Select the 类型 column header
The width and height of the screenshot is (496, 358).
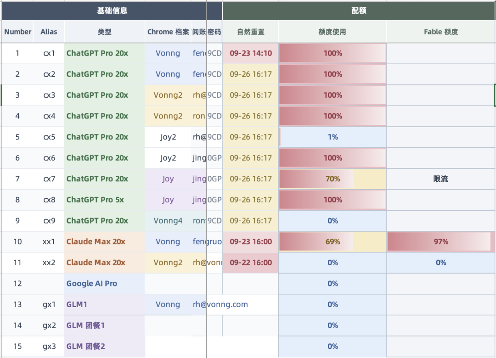(x=105, y=32)
